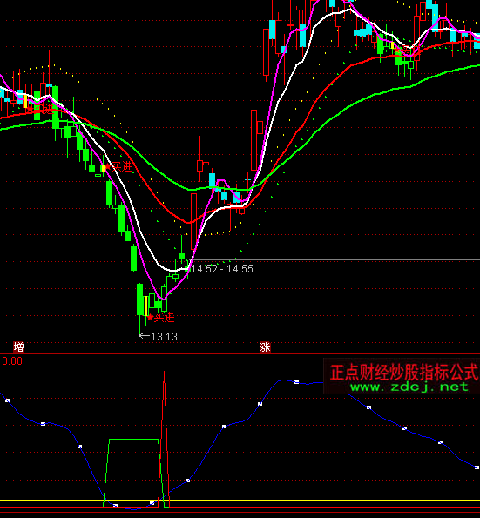Click the blue curve marker at the indicator bottom

115,506
